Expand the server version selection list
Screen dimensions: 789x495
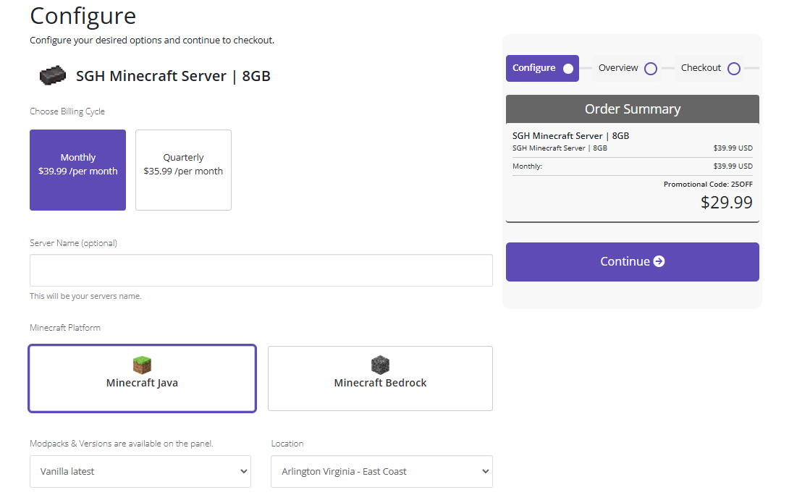click(x=140, y=471)
